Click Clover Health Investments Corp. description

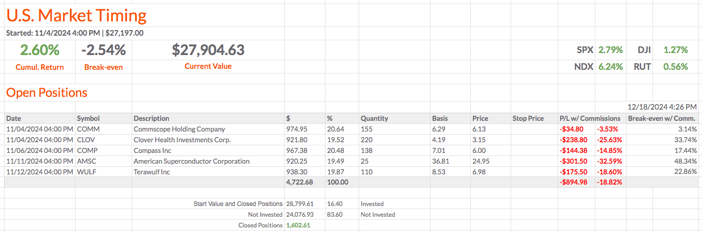pyautogui.click(x=182, y=140)
